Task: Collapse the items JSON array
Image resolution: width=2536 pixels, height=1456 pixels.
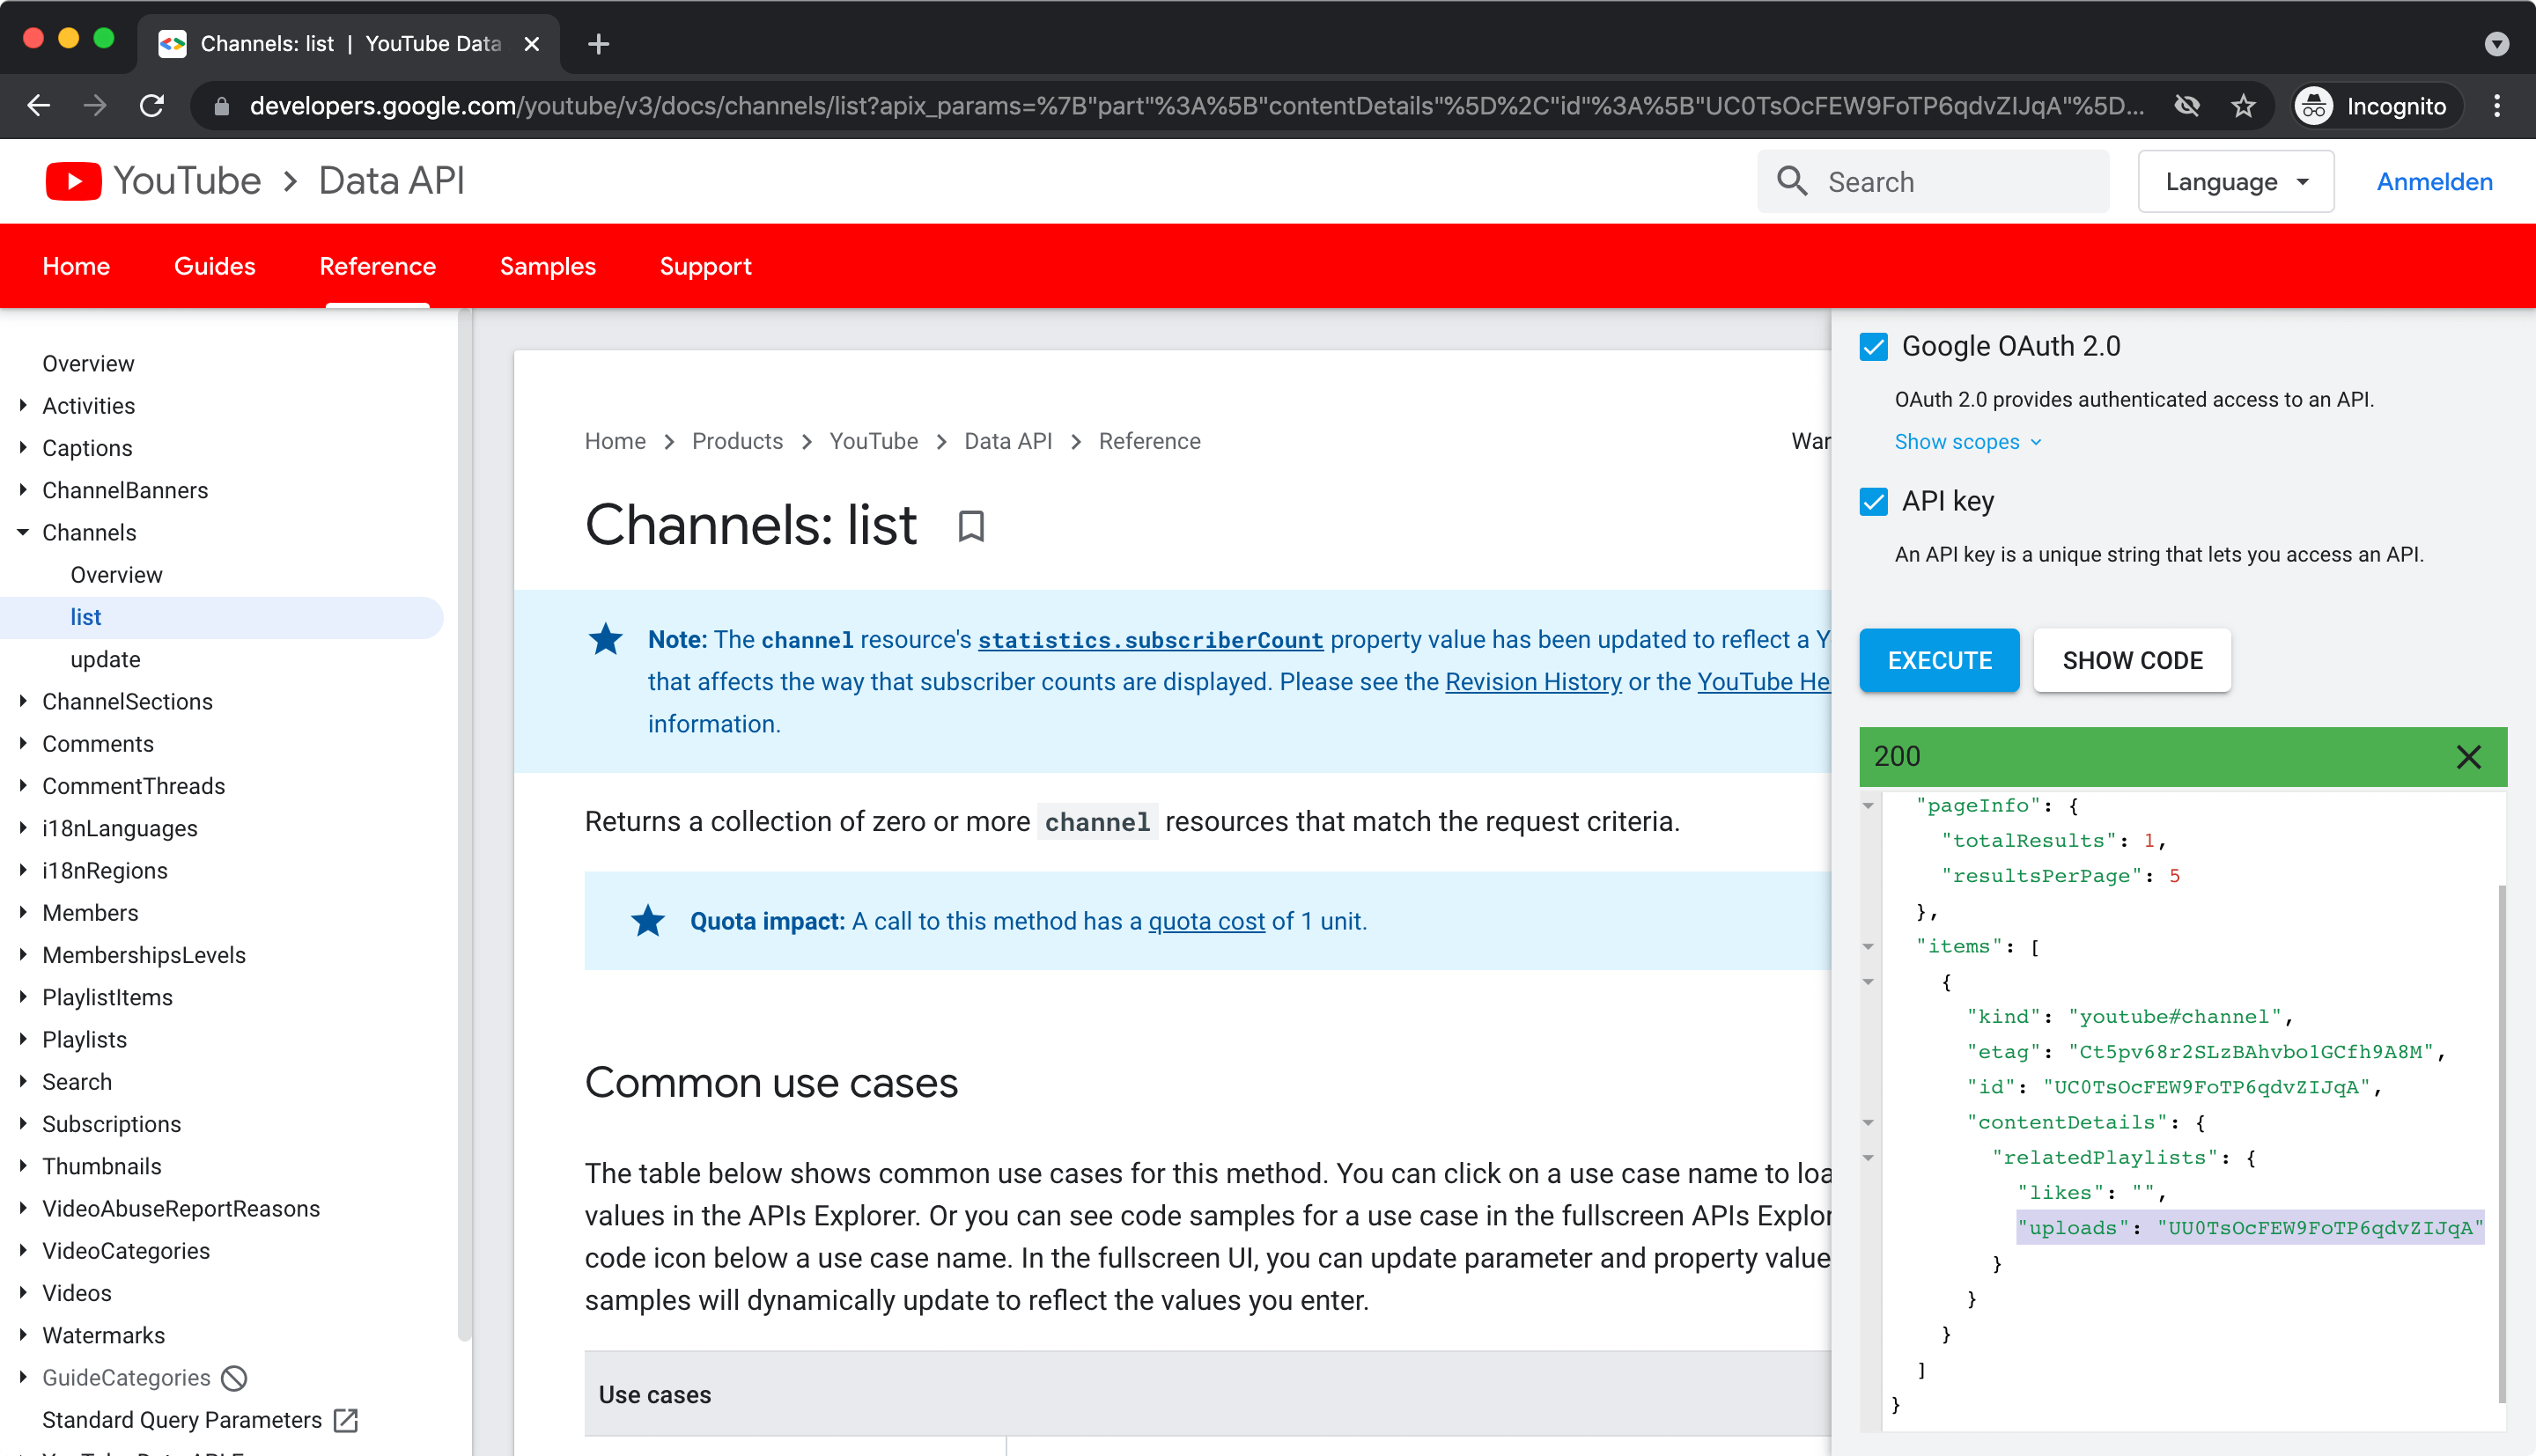Action: [x=1868, y=947]
